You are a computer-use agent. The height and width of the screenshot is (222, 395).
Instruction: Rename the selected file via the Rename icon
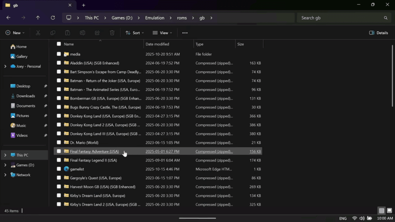[x=82, y=33]
